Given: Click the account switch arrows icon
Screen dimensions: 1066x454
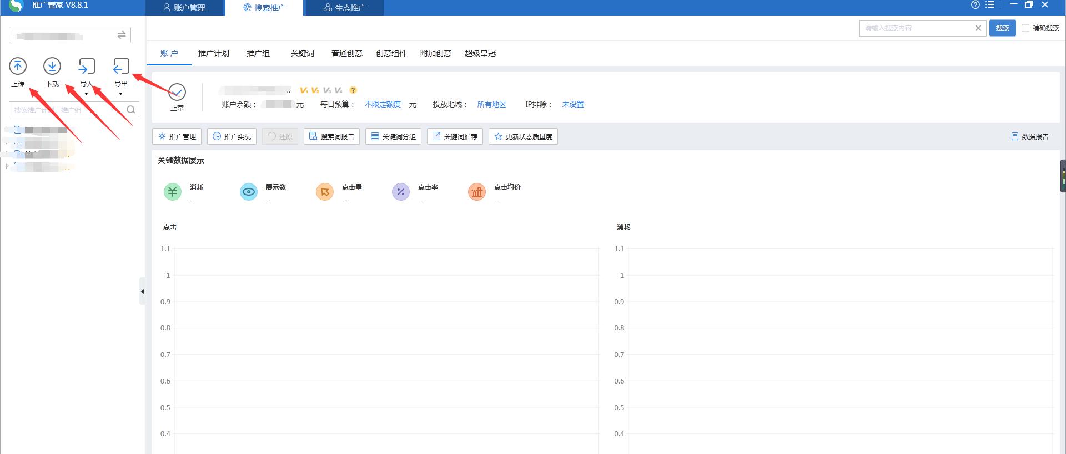Looking at the screenshot, I should (122, 35).
